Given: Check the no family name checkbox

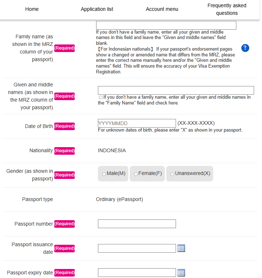Looking at the screenshot, I should point(100,97).
